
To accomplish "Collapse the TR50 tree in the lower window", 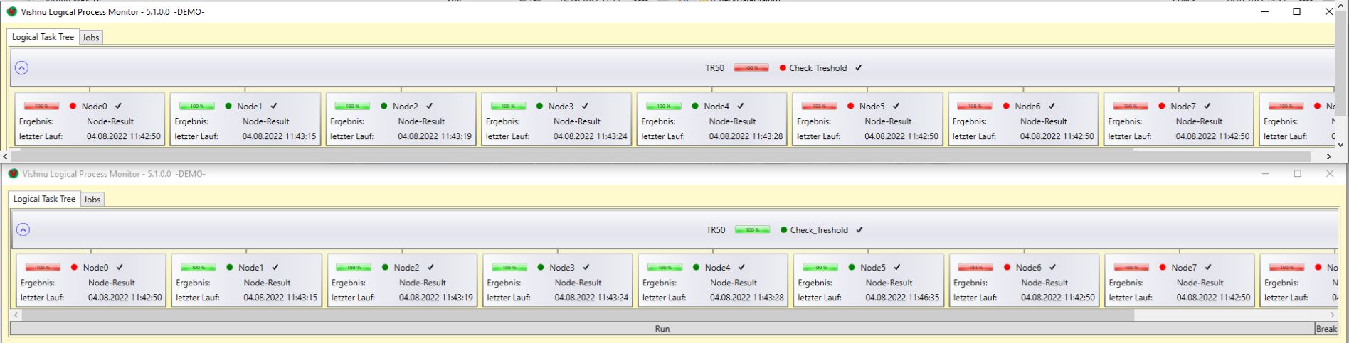I will tap(23, 230).
